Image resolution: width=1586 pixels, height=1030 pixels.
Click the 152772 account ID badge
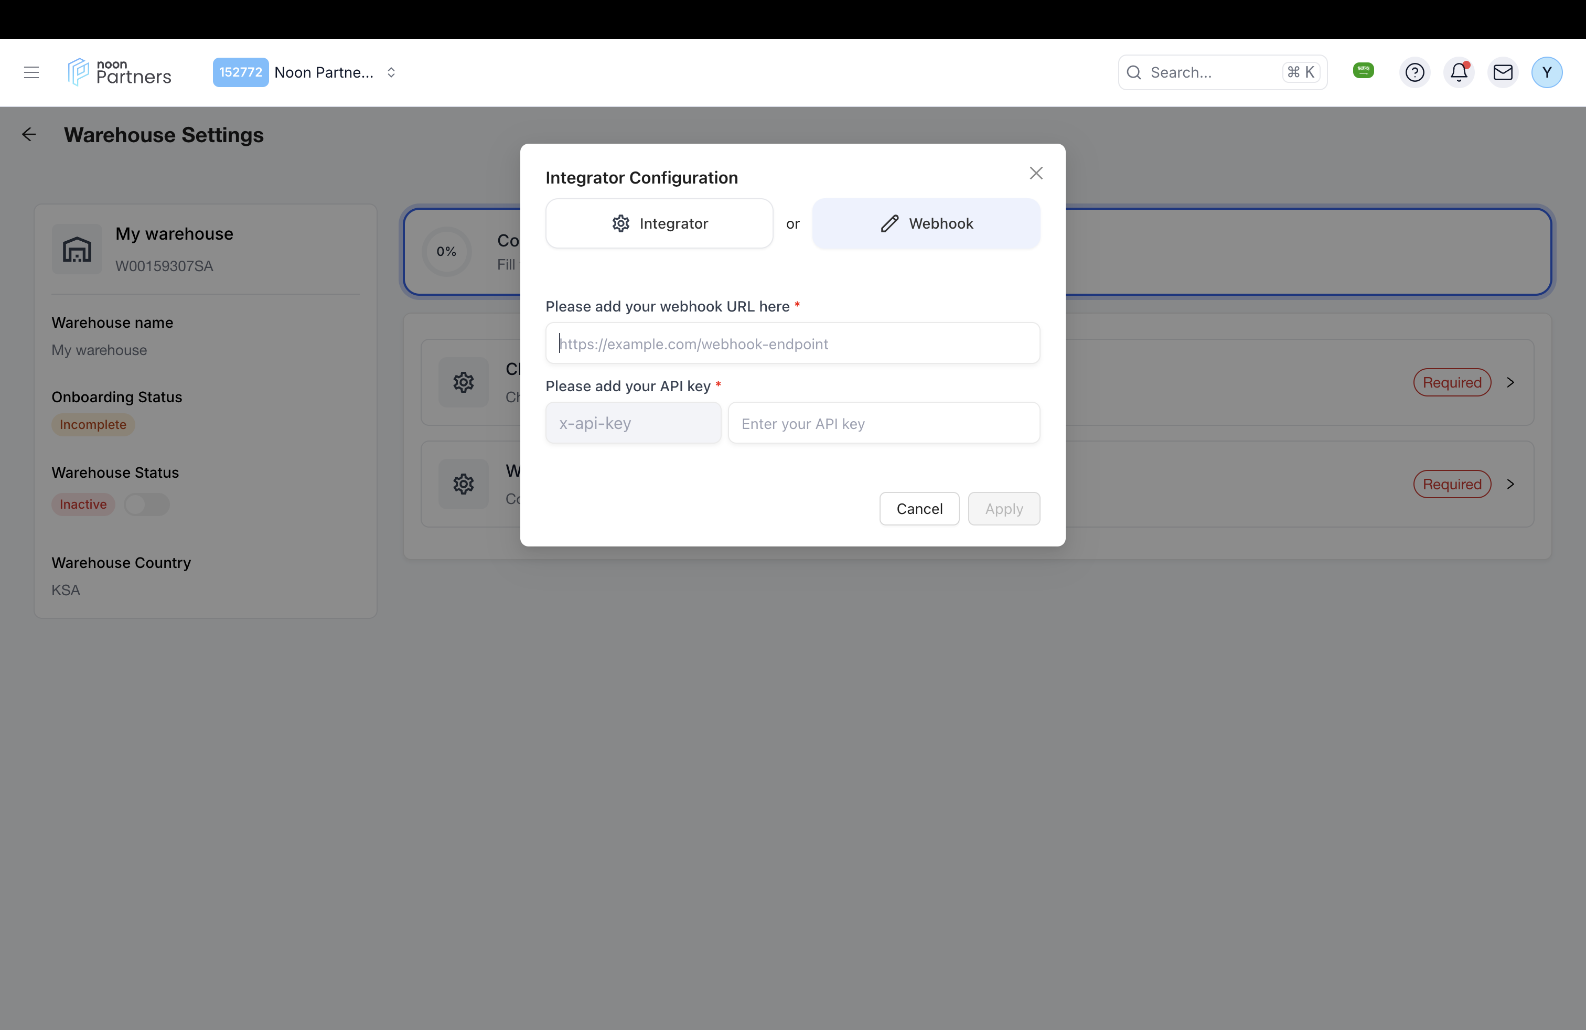pos(241,72)
